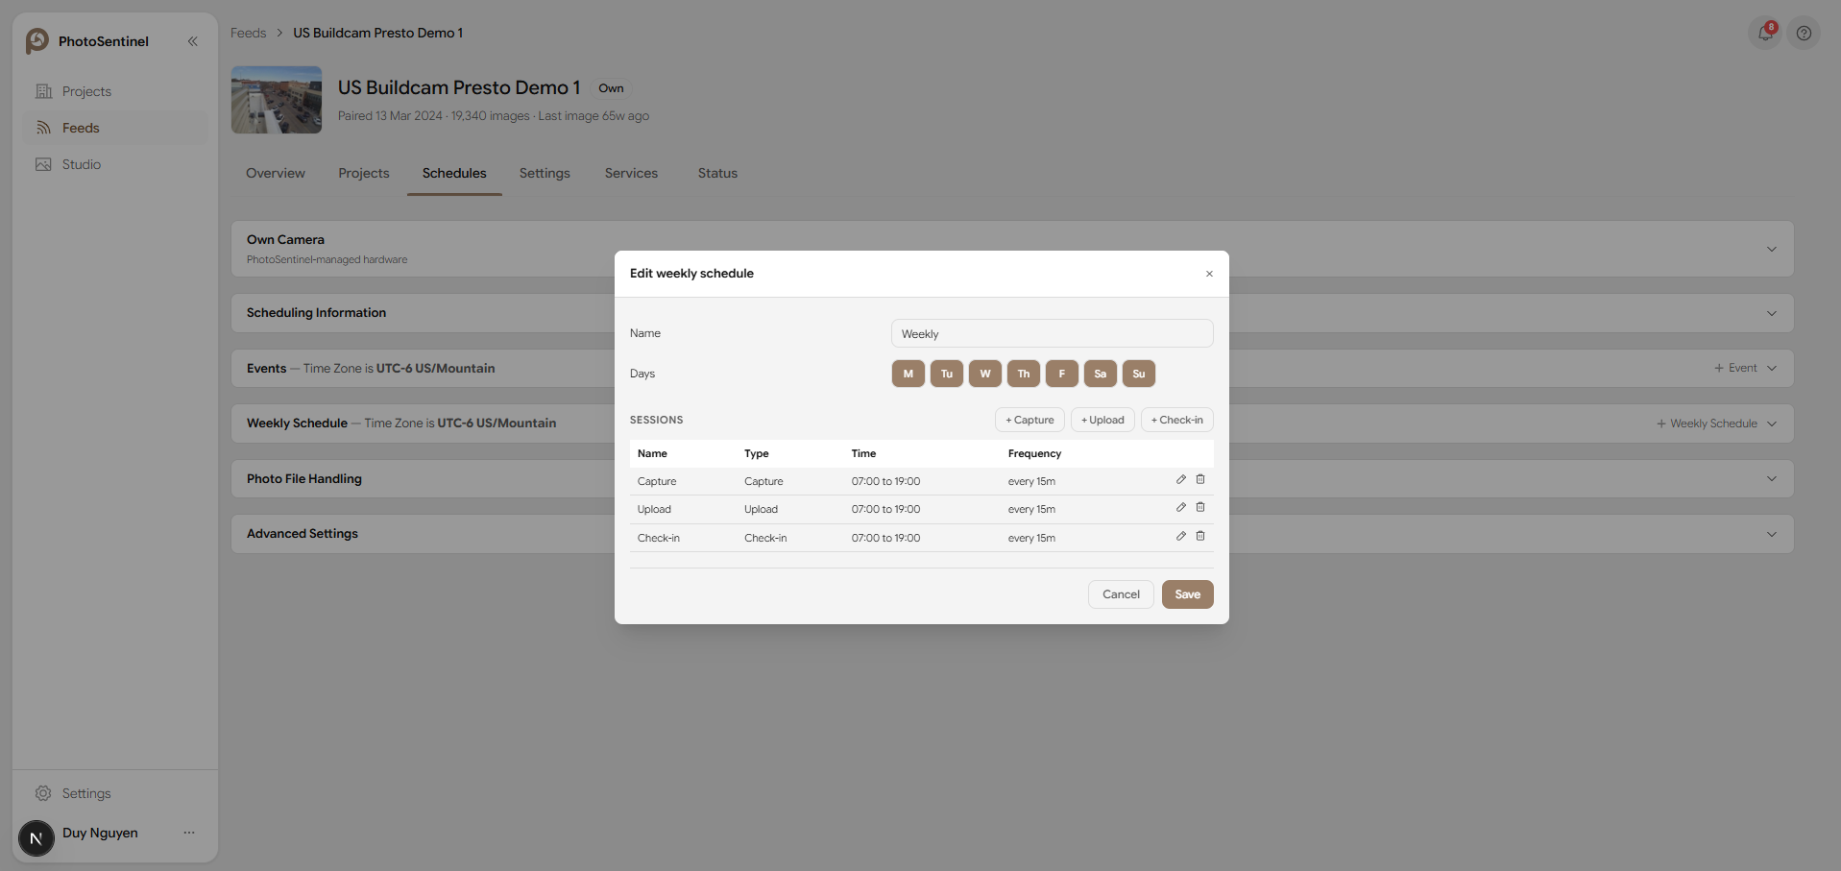The height and width of the screenshot is (871, 1841).
Task: Toggle Monday day button
Action: 908,374
